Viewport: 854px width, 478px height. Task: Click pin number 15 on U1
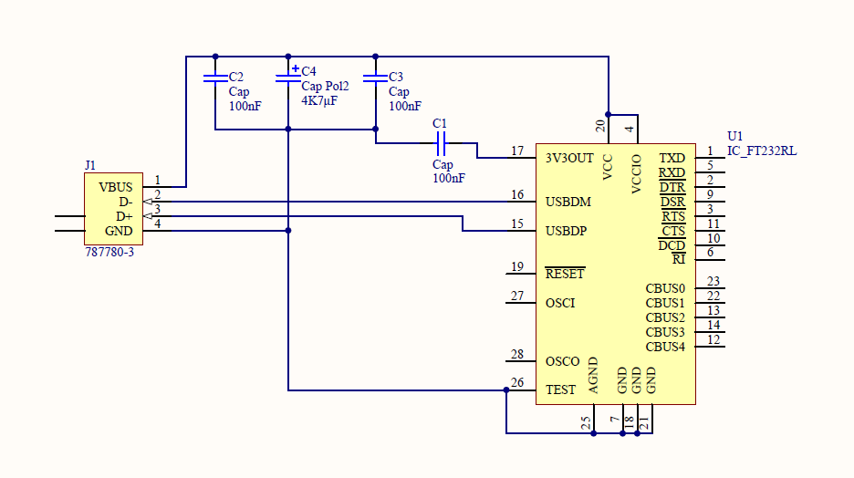(x=517, y=223)
